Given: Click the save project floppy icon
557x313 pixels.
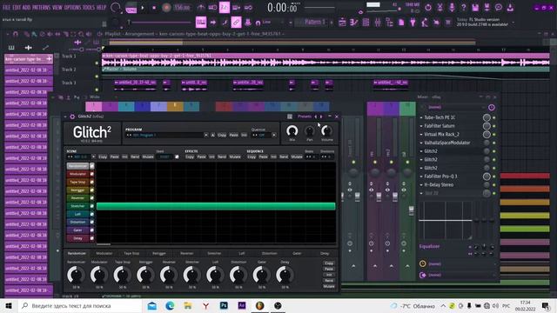Looking at the screenshot, I should click(x=475, y=8).
